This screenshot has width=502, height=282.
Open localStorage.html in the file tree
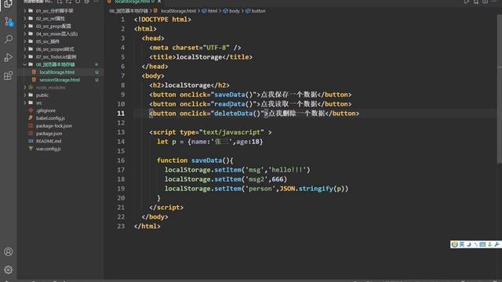(x=57, y=72)
